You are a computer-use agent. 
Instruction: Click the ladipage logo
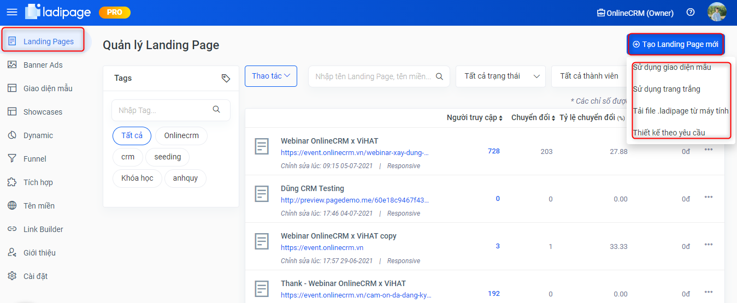58,12
